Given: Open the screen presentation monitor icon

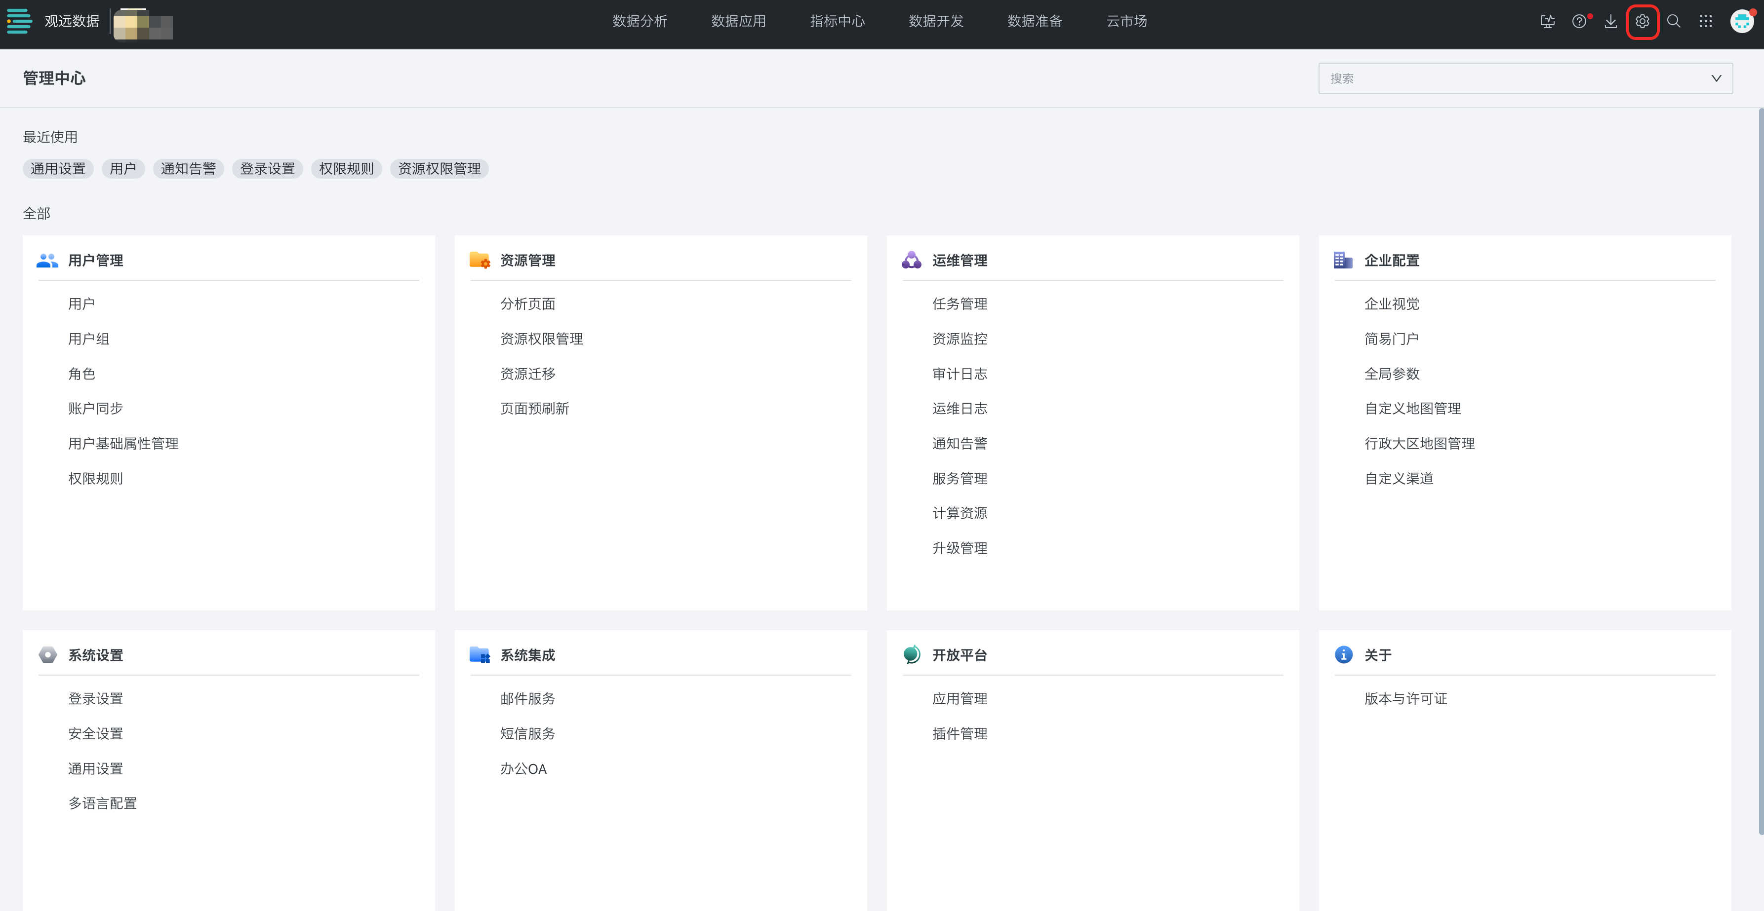Looking at the screenshot, I should (1547, 21).
